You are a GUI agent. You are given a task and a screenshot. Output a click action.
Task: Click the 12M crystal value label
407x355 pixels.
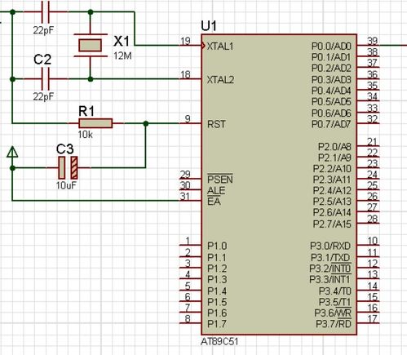click(x=122, y=56)
